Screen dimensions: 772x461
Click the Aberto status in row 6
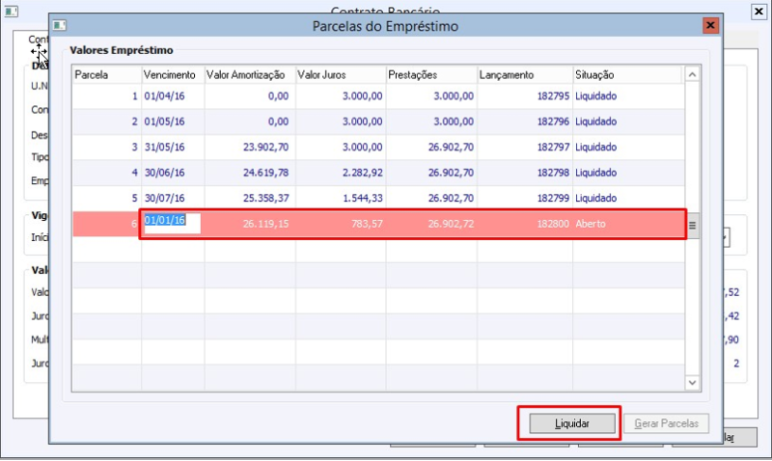click(x=591, y=224)
